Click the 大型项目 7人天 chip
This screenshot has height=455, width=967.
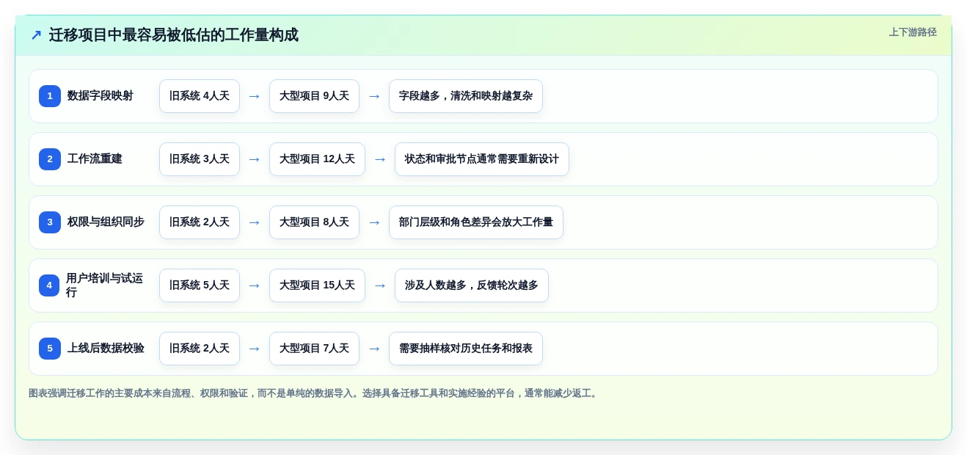(x=314, y=349)
